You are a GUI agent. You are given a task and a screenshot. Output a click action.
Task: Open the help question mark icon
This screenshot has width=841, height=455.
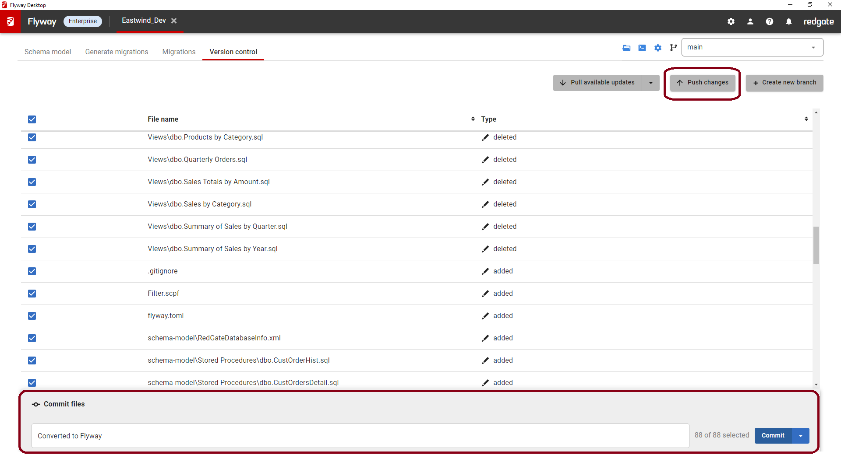pos(770,21)
